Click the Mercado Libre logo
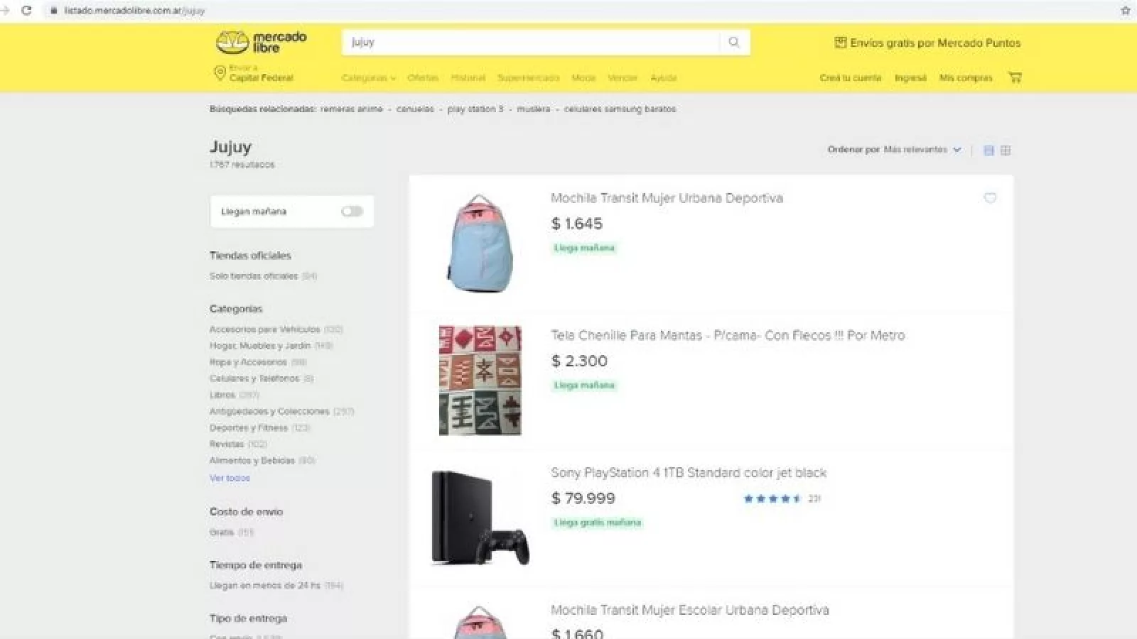This screenshot has width=1137, height=639. 261,43
